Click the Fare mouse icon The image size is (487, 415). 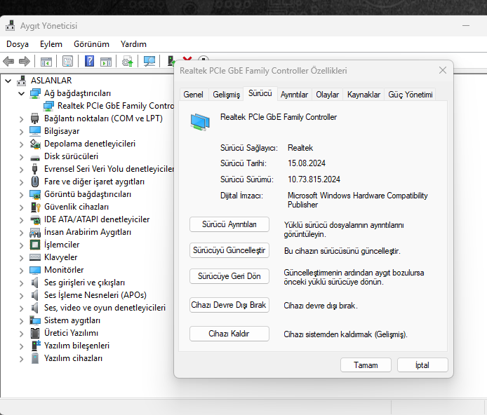[x=35, y=182]
